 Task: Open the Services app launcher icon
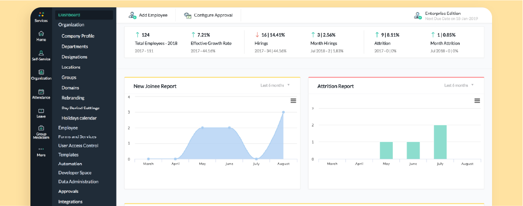click(41, 14)
